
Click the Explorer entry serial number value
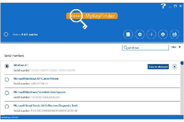(45, 97)
